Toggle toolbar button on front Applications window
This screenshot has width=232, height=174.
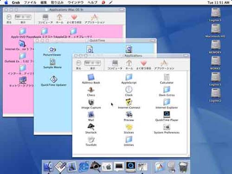186,56
